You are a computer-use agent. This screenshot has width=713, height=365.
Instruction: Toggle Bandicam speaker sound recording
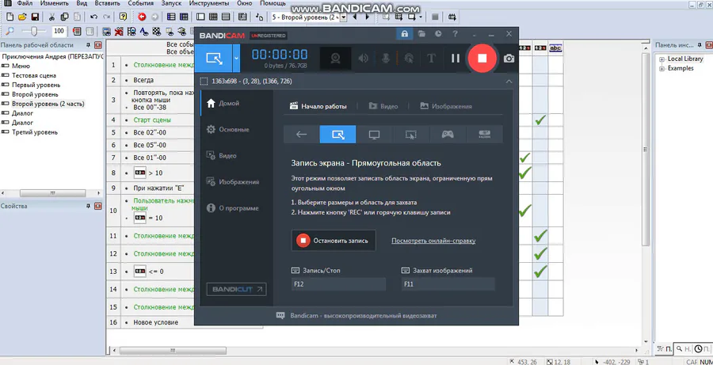click(x=363, y=58)
